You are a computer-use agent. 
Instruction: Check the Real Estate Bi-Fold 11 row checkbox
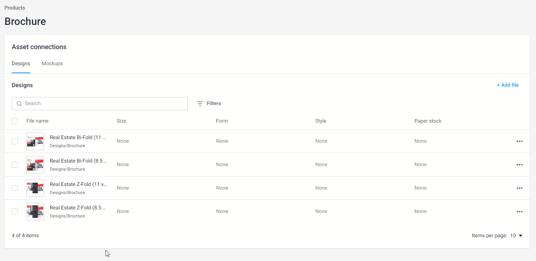15,141
